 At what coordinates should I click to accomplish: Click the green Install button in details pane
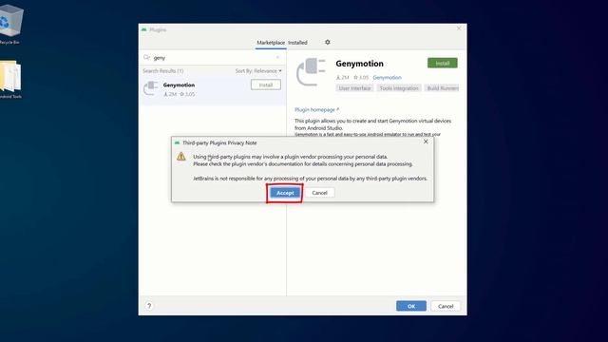pos(443,64)
